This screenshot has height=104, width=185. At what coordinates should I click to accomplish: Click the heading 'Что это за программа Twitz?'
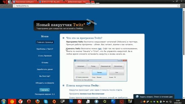(x=84, y=38)
